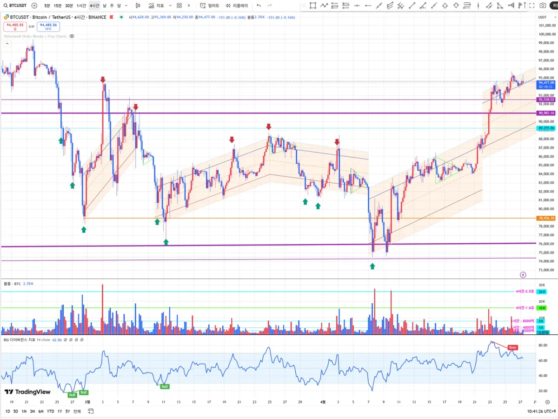Toggle visibility of the Volumized Order Blocks indicator
Viewport: 558px width, 419px height.
[x=72, y=36]
